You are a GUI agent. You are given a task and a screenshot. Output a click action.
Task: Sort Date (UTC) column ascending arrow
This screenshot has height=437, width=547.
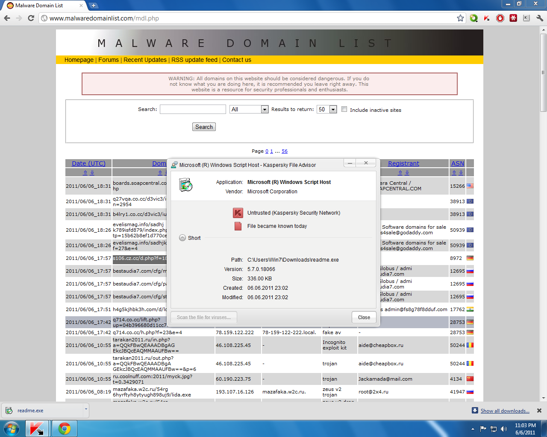pos(85,172)
